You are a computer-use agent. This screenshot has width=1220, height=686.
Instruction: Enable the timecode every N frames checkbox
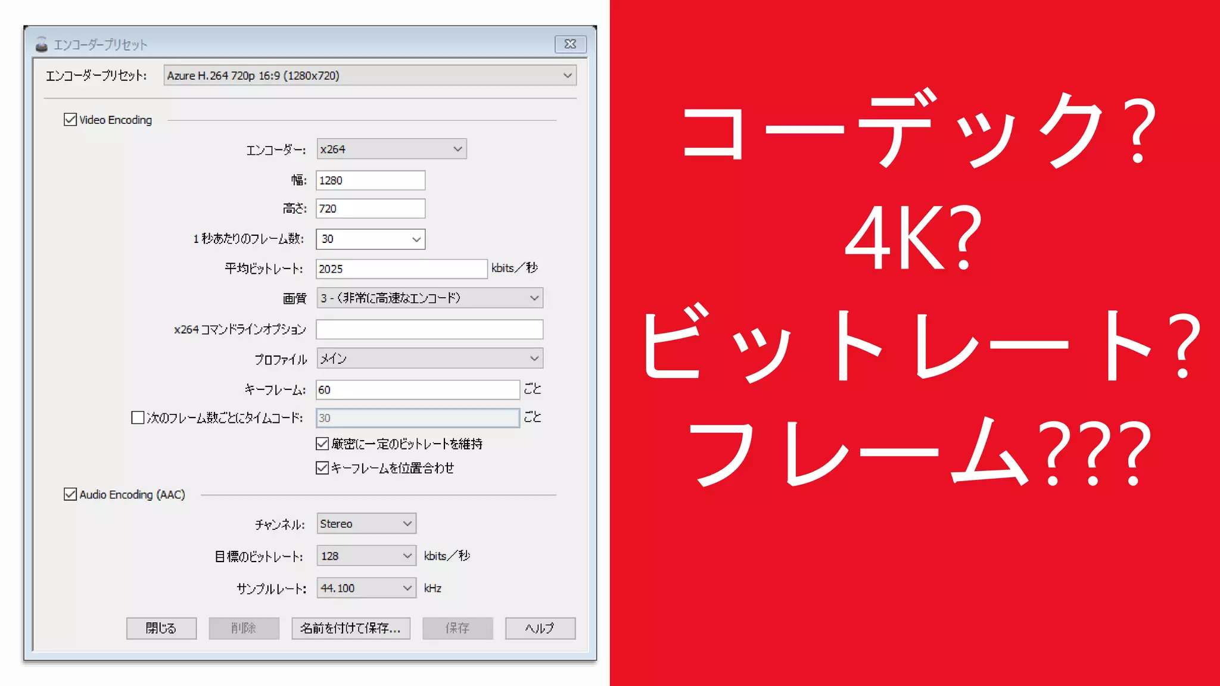click(138, 417)
